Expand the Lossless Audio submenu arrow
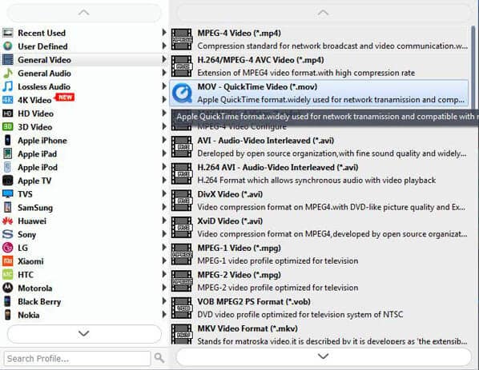Image resolution: width=479 pixels, height=370 pixels. coord(164,86)
